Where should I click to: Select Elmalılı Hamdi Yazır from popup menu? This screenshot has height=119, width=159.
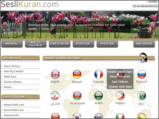tap(120, 72)
